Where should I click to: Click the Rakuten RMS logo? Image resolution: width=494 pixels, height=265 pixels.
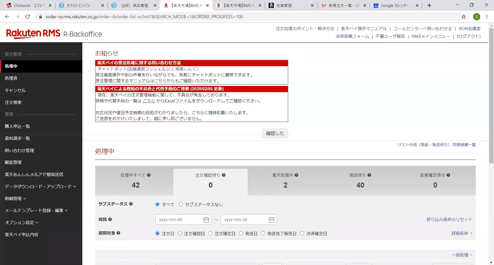pos(33,33)
